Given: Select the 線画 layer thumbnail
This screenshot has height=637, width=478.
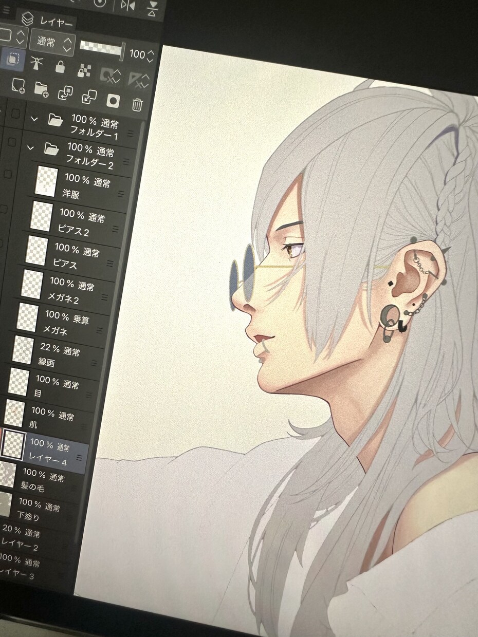Looking at the screenshot, I should [x=23, y=350].
